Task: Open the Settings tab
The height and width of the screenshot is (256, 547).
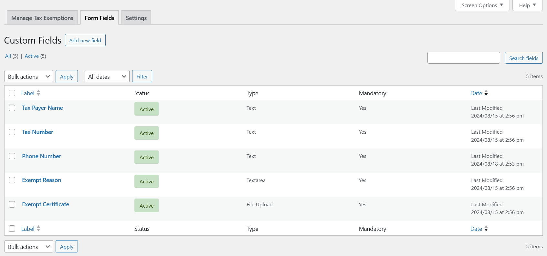Action: (x=136, y=18)
